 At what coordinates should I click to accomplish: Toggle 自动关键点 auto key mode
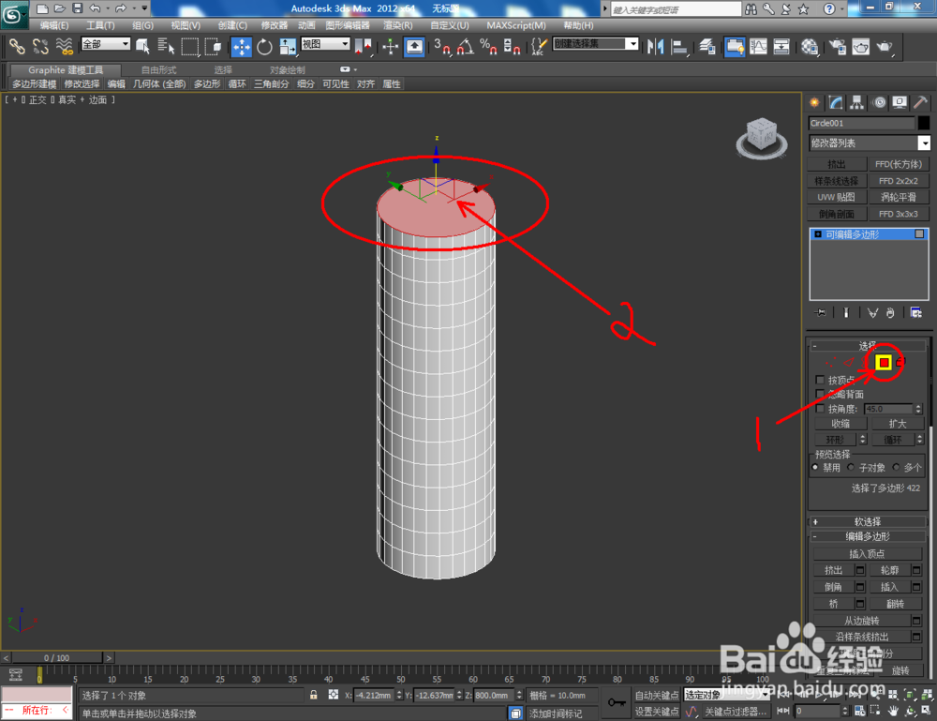[x=657, y=696]
